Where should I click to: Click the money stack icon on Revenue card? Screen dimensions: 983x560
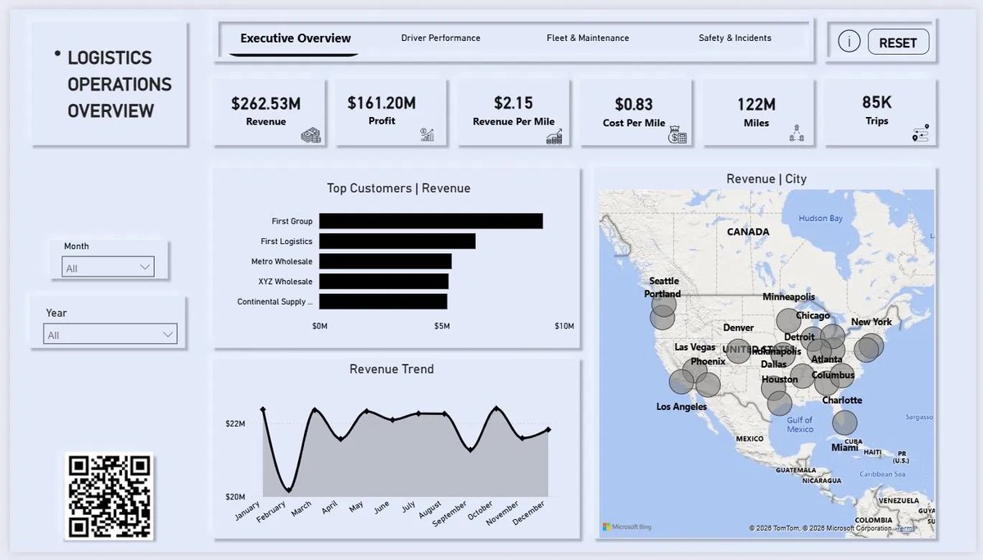(310, 135)
